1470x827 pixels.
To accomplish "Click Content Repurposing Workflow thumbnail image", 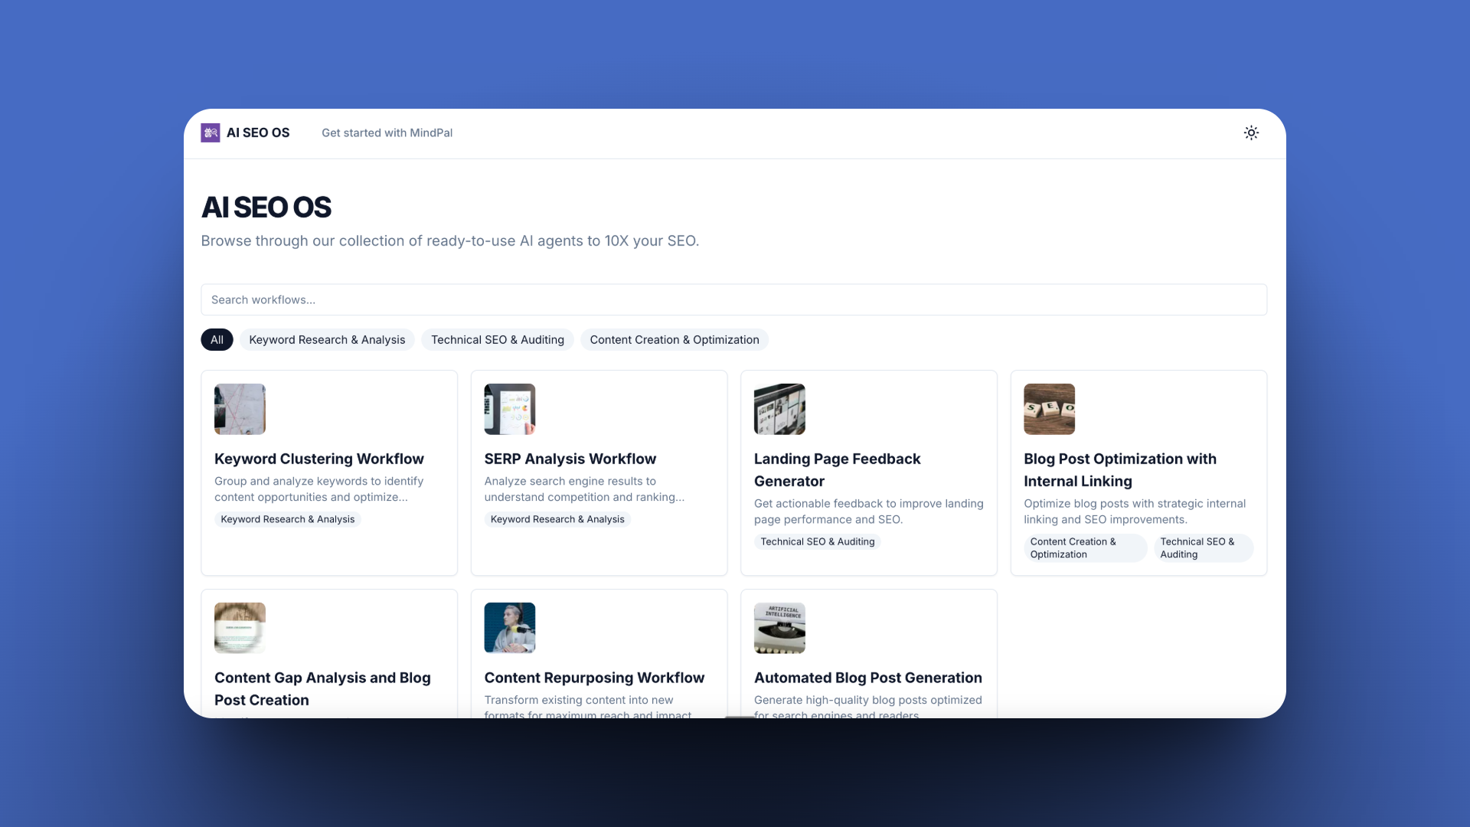I will pyautogui.click(x=509, y=628).
